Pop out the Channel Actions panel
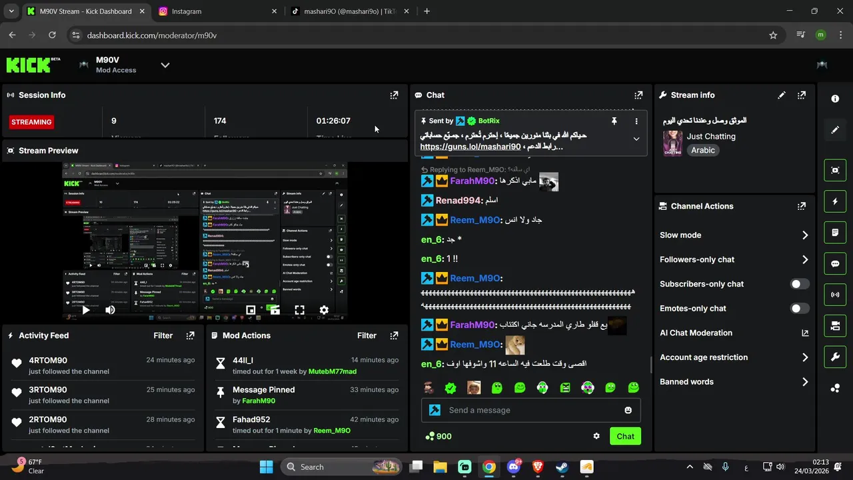The image size is (853, 480). [802, 207]
